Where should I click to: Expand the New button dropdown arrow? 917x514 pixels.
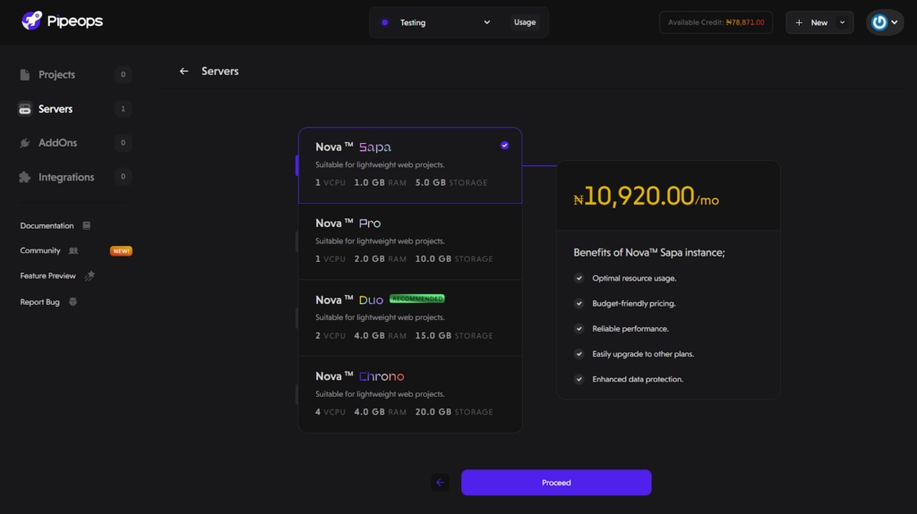pyautogui.click(x=842, y=22)
